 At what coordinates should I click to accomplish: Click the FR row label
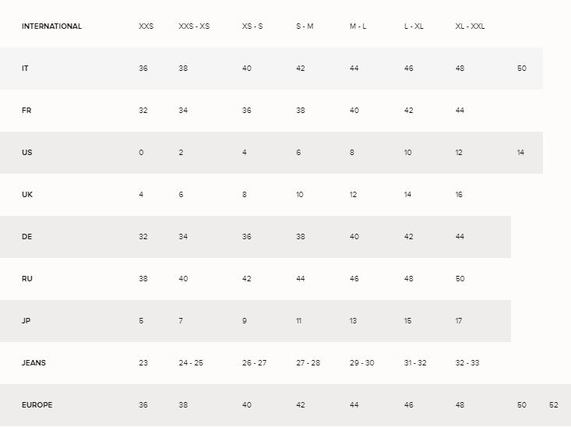(26, 111)
